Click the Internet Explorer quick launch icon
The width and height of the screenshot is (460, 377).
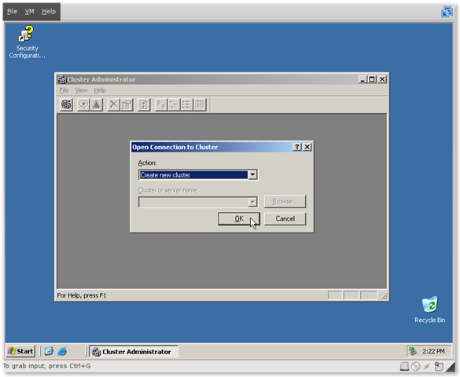tap(62, 351)
